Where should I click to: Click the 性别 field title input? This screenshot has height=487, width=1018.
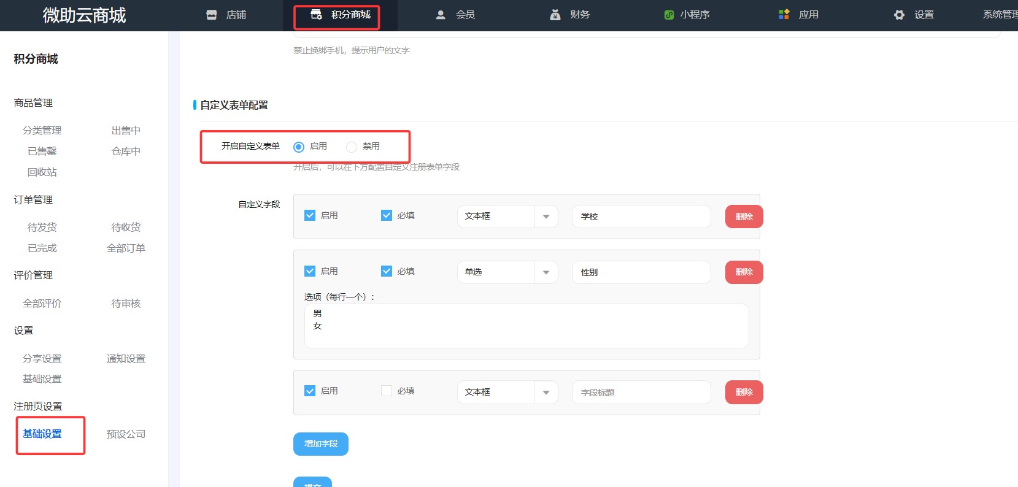coord(641,272)
